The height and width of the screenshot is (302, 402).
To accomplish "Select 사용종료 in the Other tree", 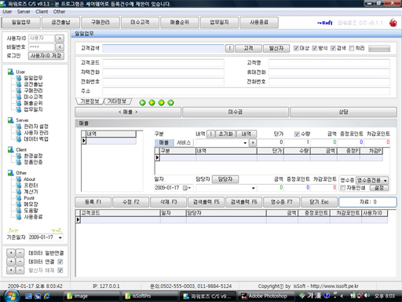I will click(33, 217).
